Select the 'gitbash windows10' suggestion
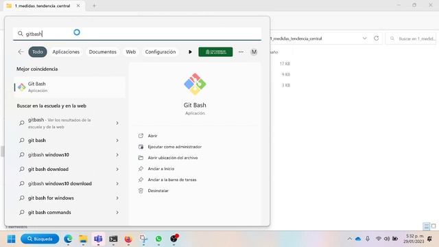439x247 pixels. (49, 155)
